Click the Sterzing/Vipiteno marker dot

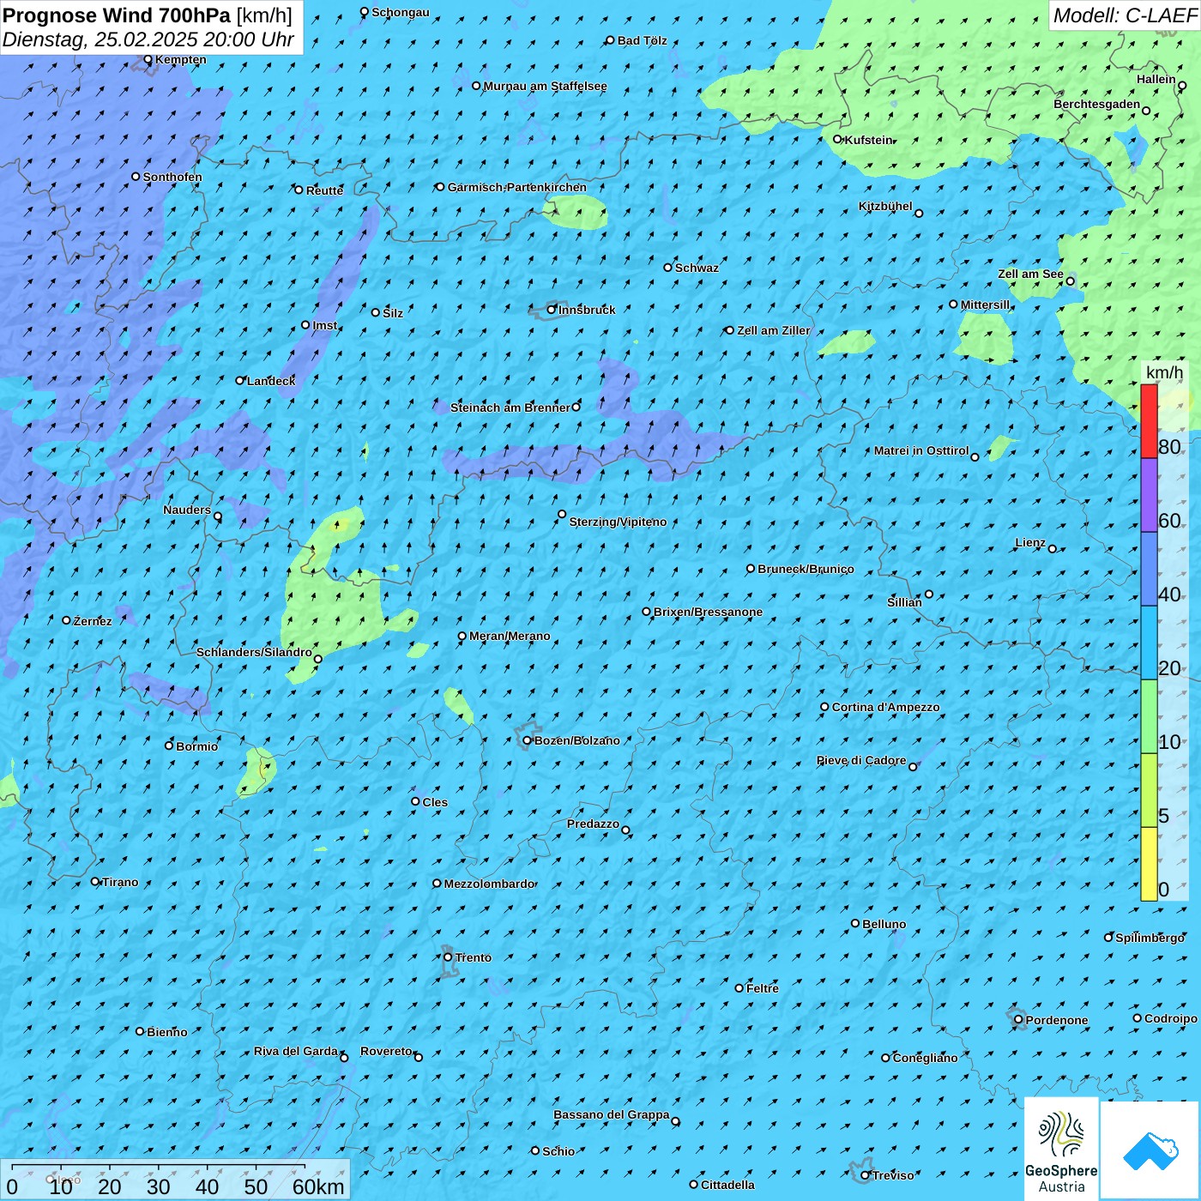[562, 514]
